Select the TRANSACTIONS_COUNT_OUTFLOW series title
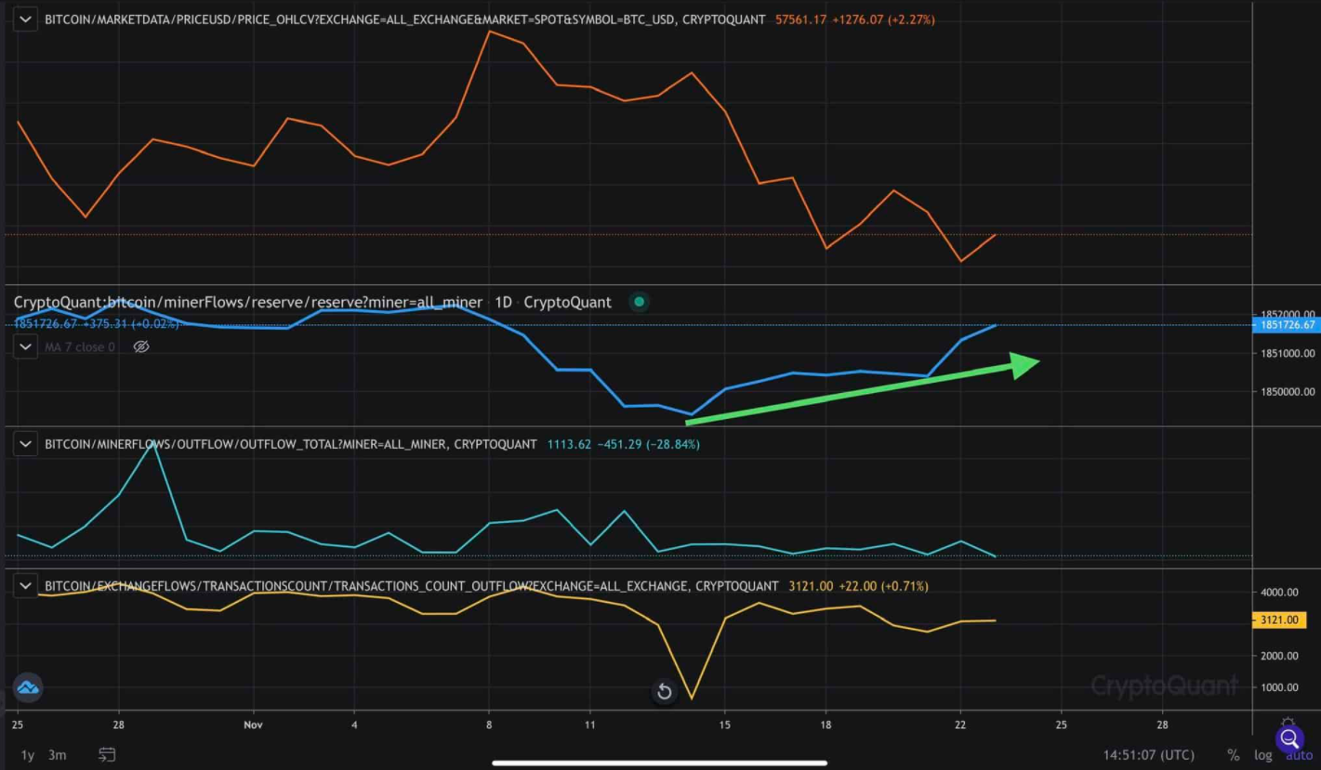The image size is (1321, 770). click(412, 586)
